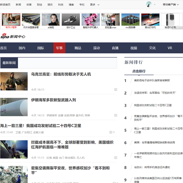Open comments for 海上一箭三星 article

click(112, 132)
